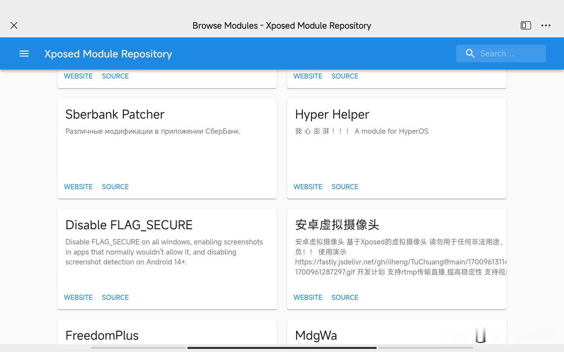
Task: Open Disable FLAG_SECURE WEBSITE link
Action: coord(78,297)
